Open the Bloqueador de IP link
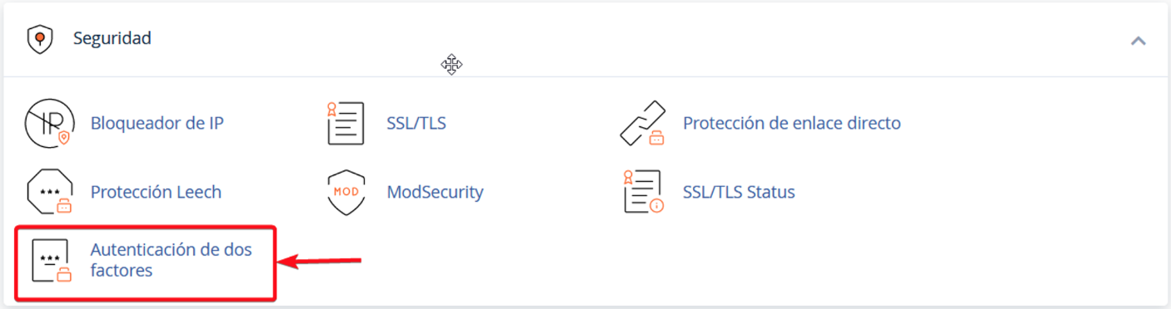Screen dimensions: 1171x309 pyautogui.click(x=157, y=124)
